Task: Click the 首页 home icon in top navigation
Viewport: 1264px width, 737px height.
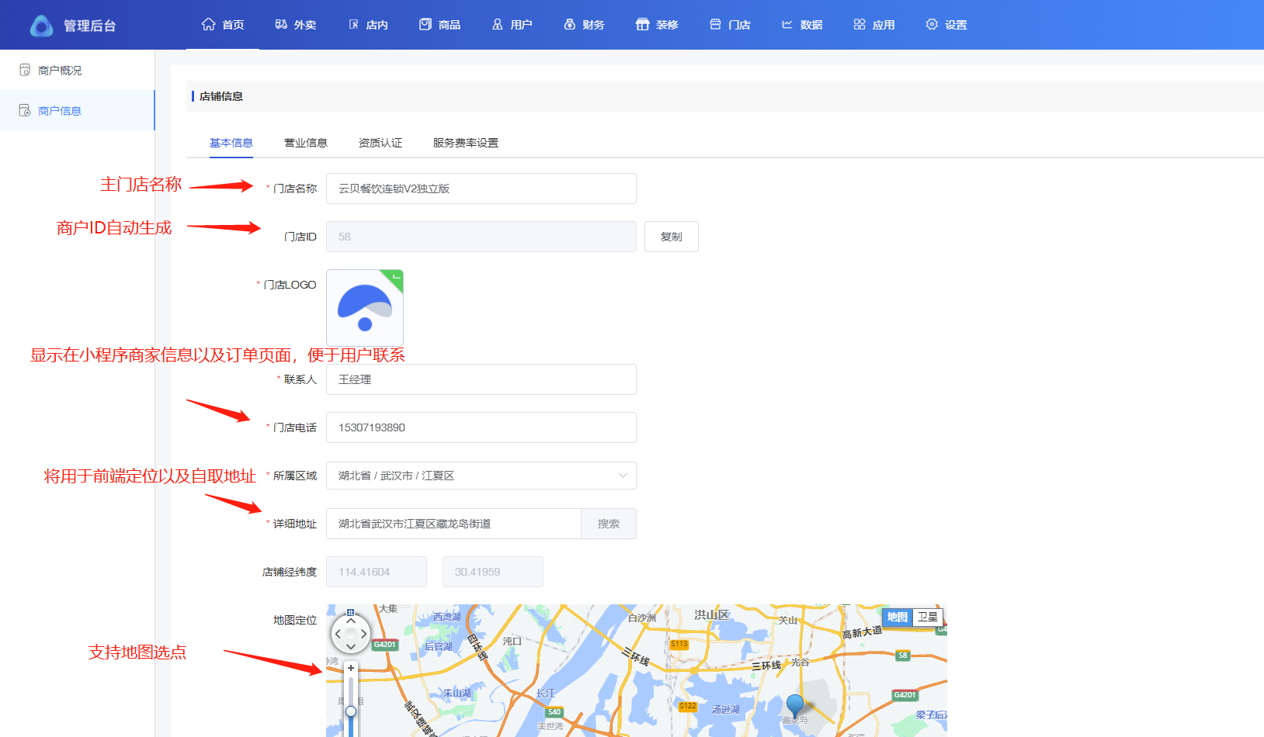Action: click(208, 24)
